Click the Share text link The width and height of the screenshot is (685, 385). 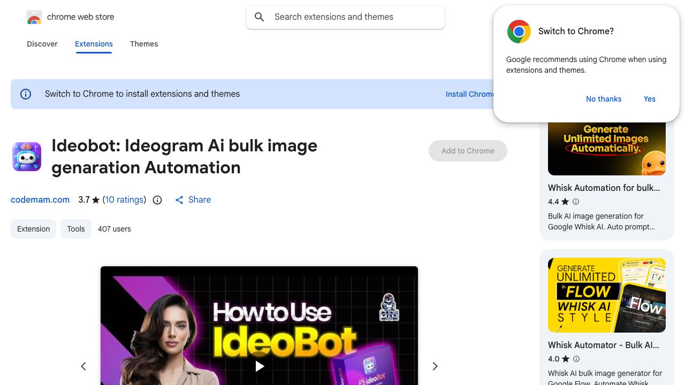click(200, 200)
